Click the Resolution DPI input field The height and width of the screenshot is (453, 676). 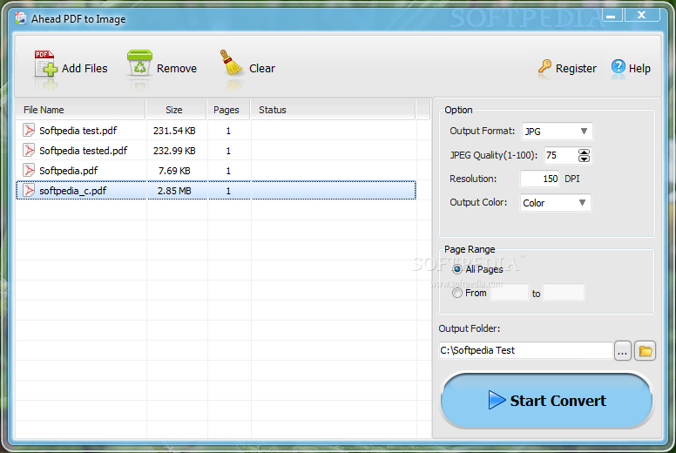click(x=540, y=179)
